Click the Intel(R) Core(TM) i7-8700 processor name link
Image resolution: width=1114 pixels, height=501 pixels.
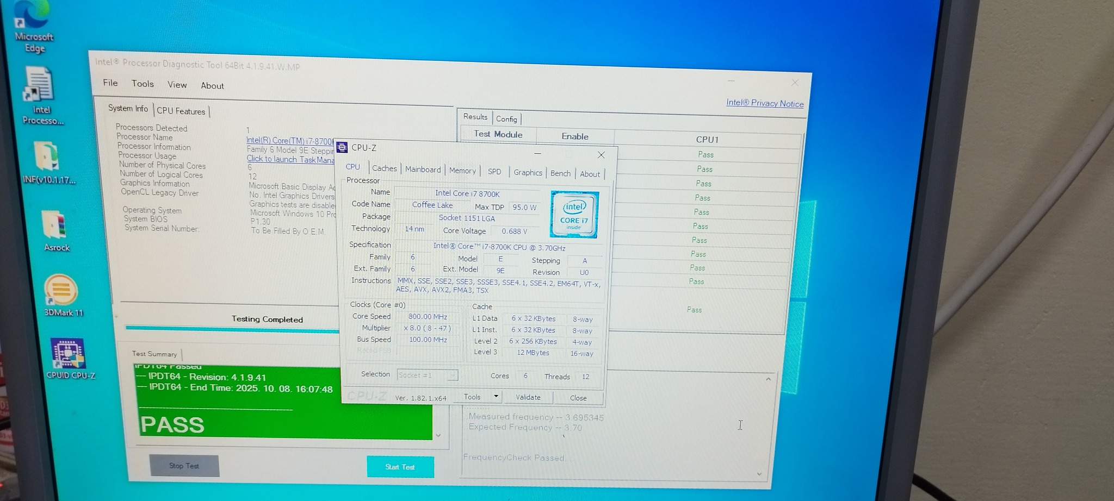(x=289, y=141)
